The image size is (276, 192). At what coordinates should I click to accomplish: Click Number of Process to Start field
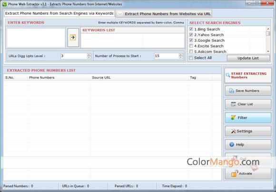coord(167,56)
